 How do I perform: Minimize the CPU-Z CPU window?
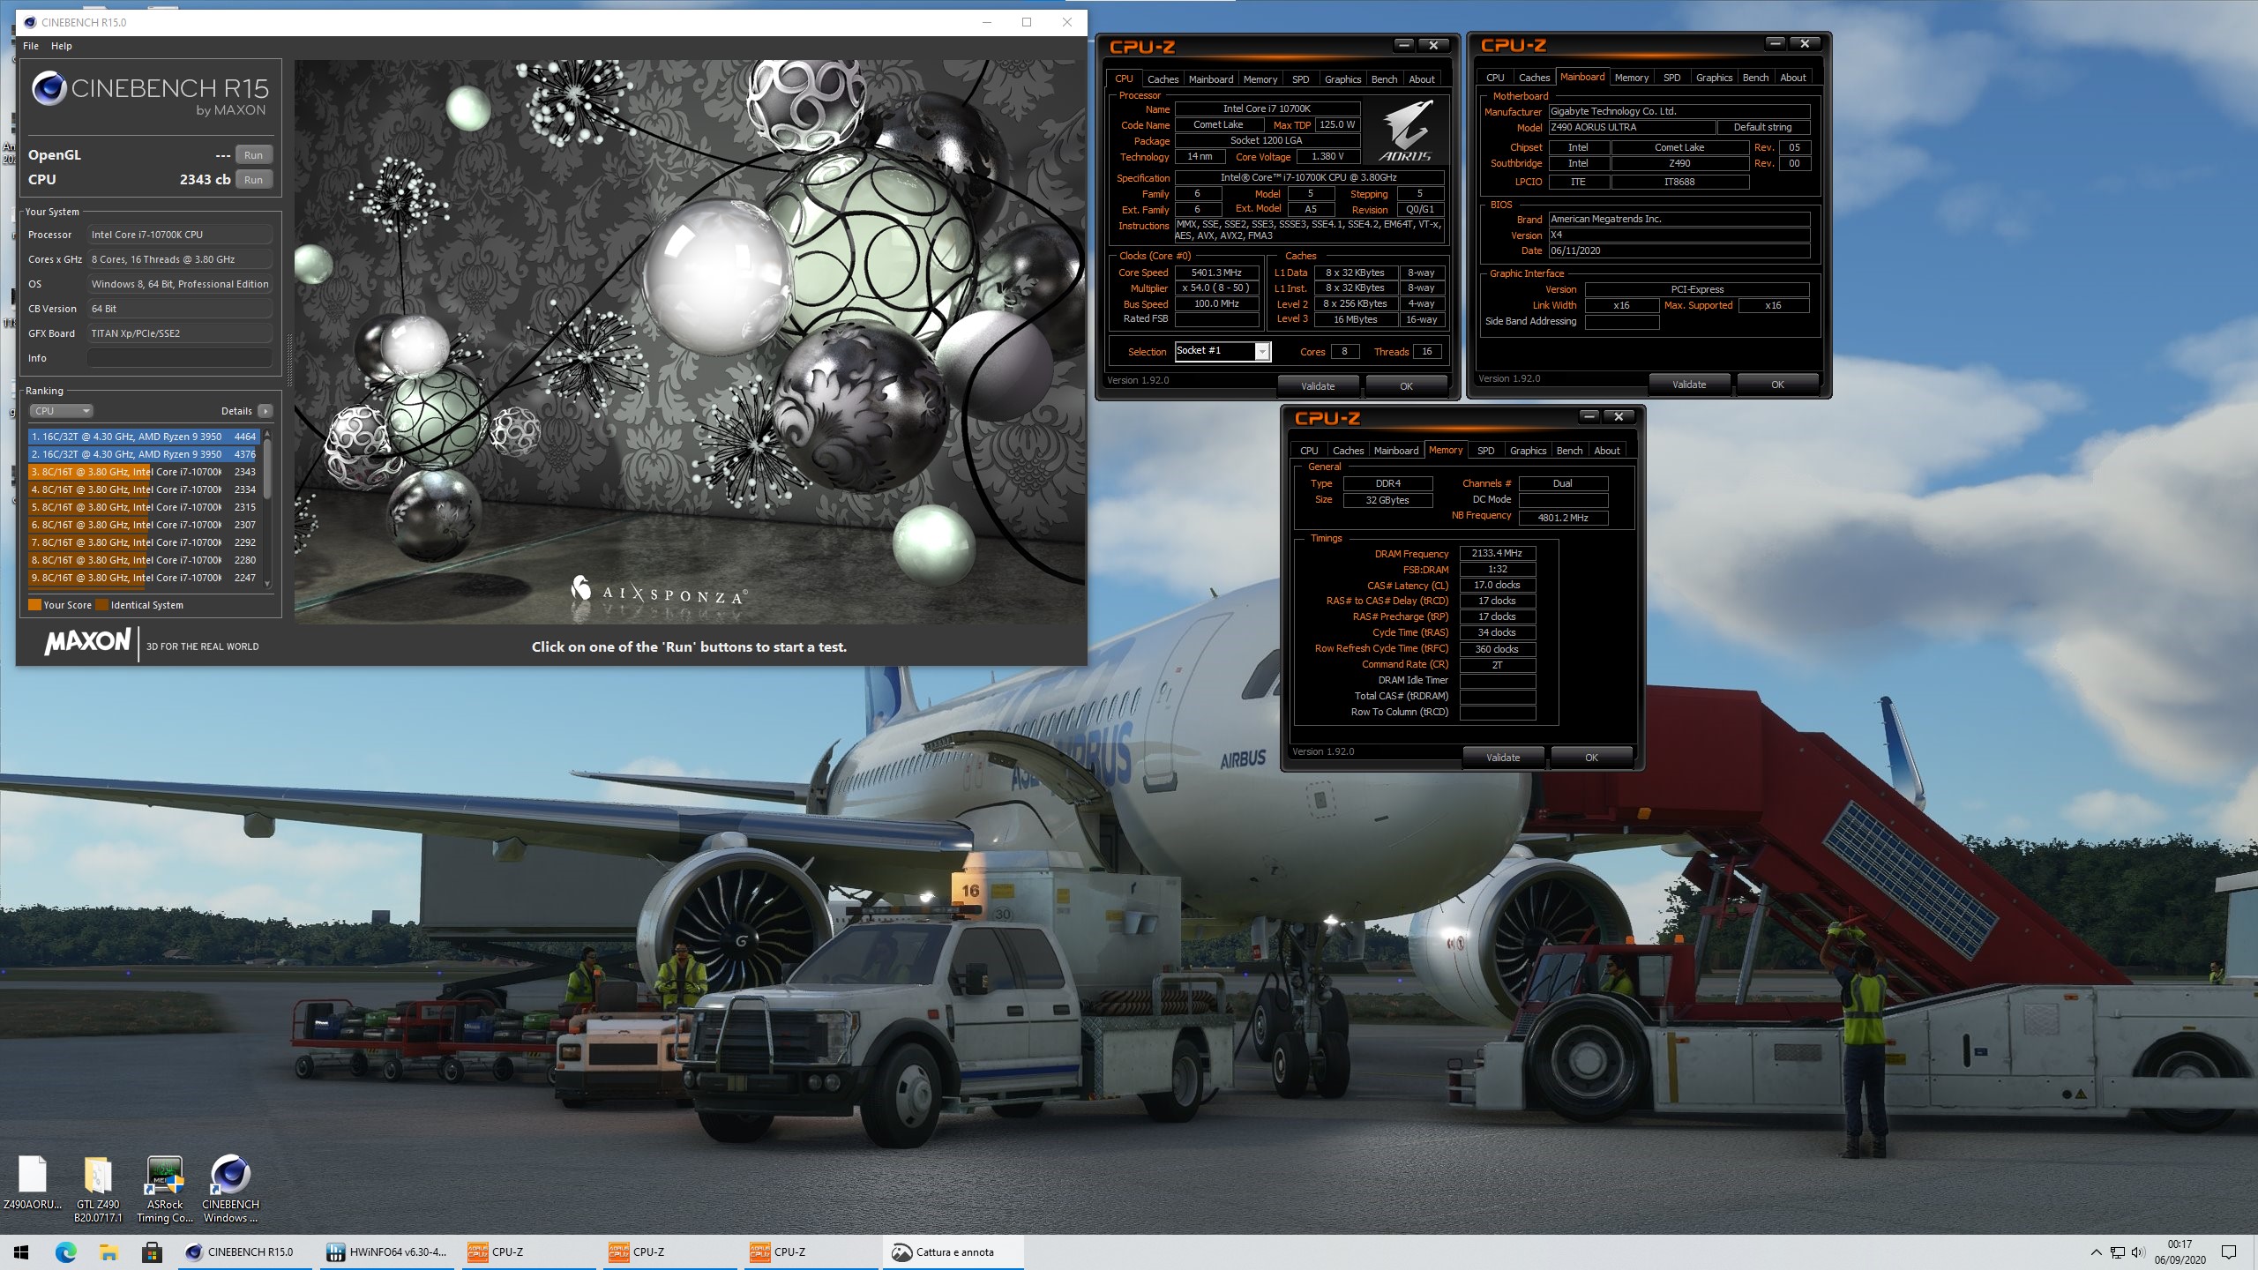coord(1403,45)
